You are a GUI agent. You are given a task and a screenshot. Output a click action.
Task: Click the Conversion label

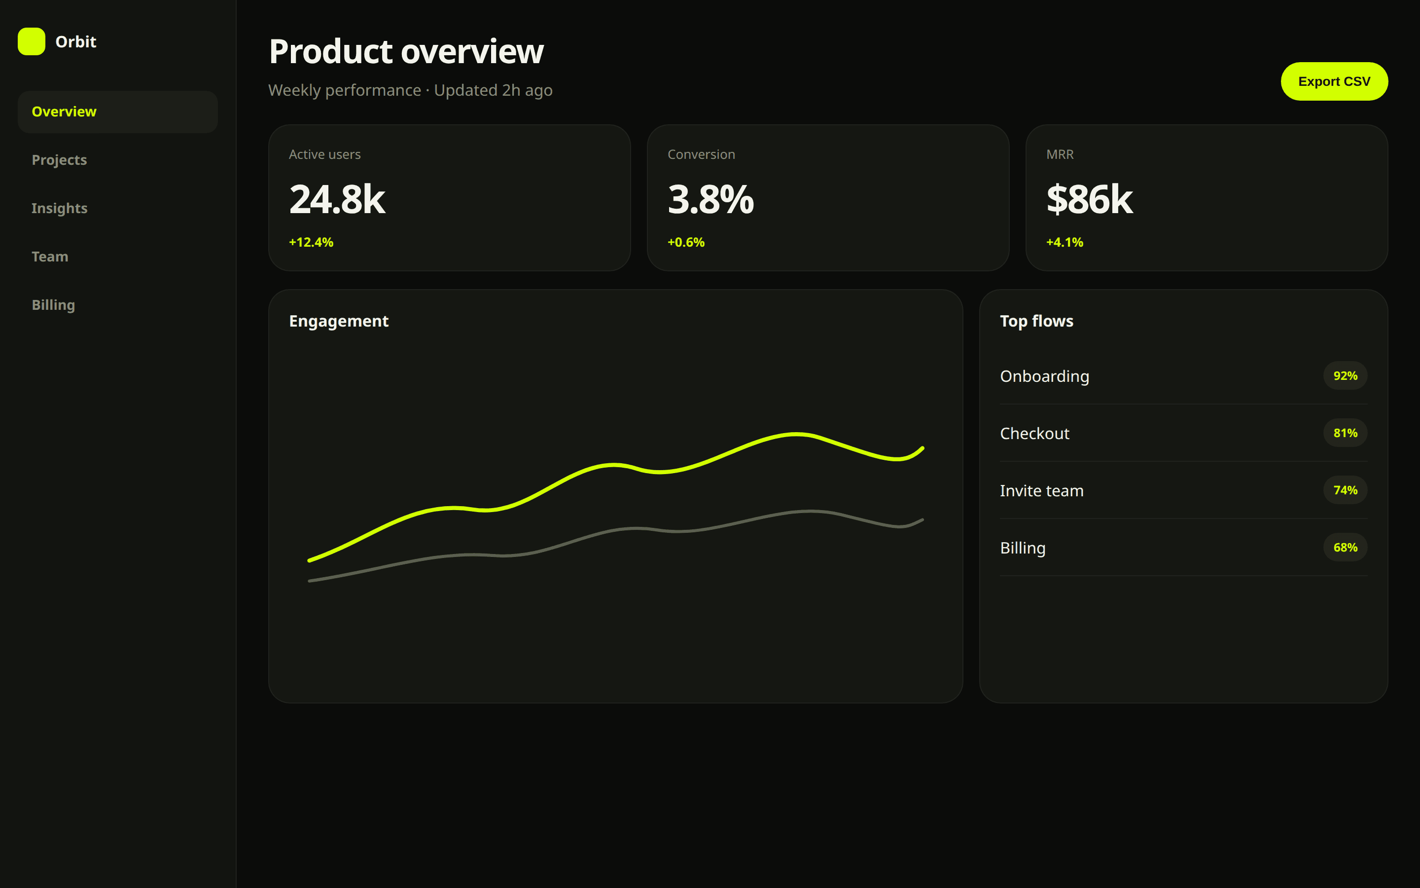pyautogui.click(x=701, y=154)
